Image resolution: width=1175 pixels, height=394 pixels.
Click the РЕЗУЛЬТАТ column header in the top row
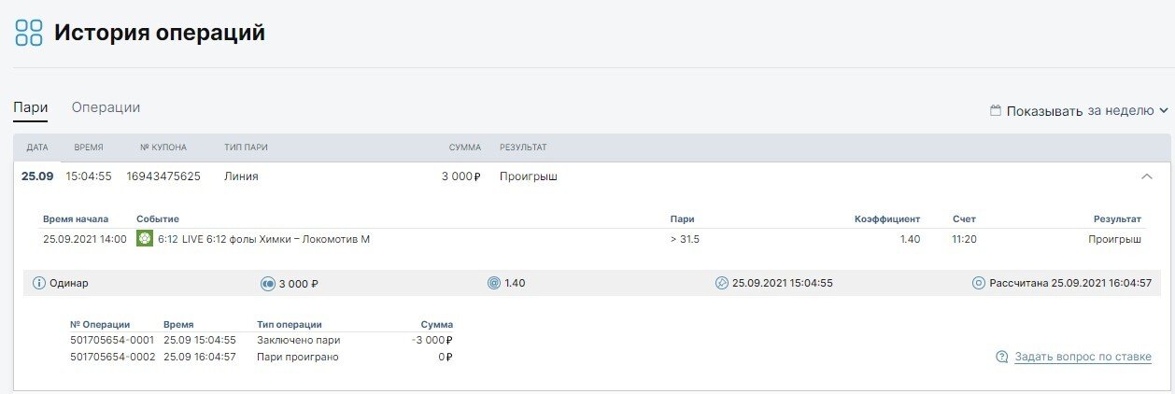click(x=523, y=148)
